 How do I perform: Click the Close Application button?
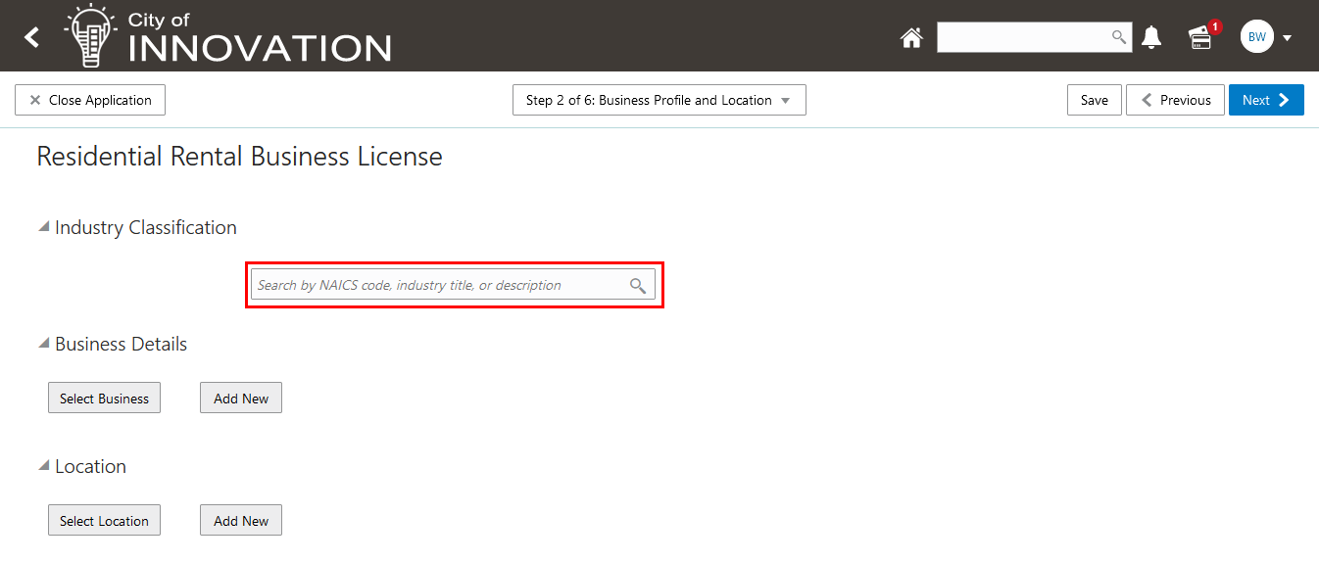[x=90, y=100]
